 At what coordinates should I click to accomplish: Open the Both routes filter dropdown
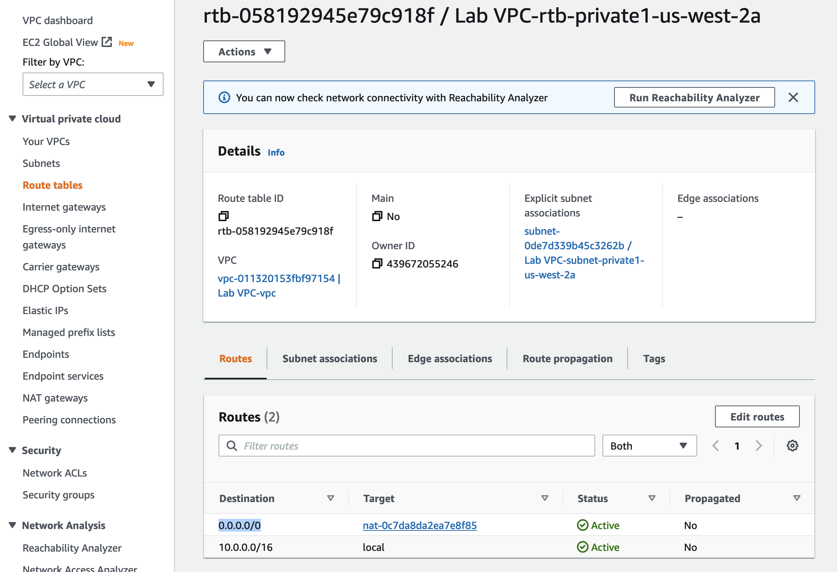(649, 446)
